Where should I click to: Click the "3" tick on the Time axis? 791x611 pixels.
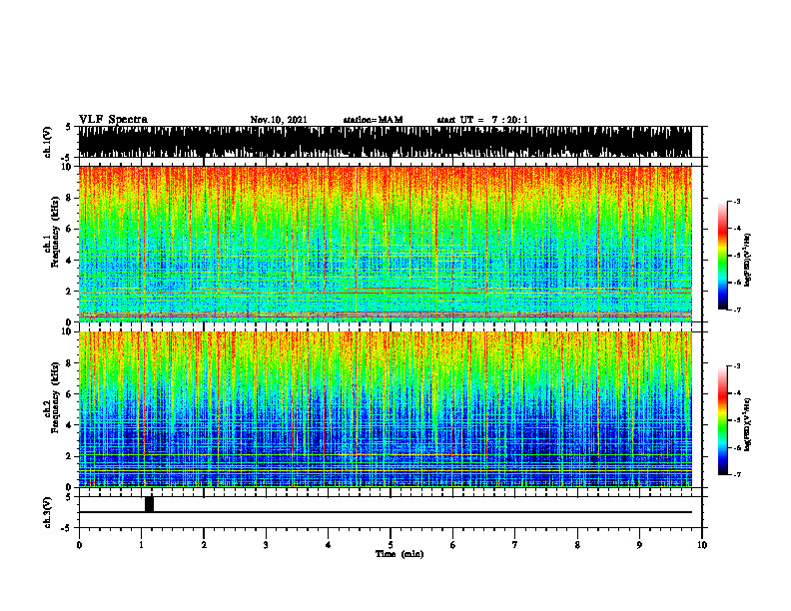point(266,545)
